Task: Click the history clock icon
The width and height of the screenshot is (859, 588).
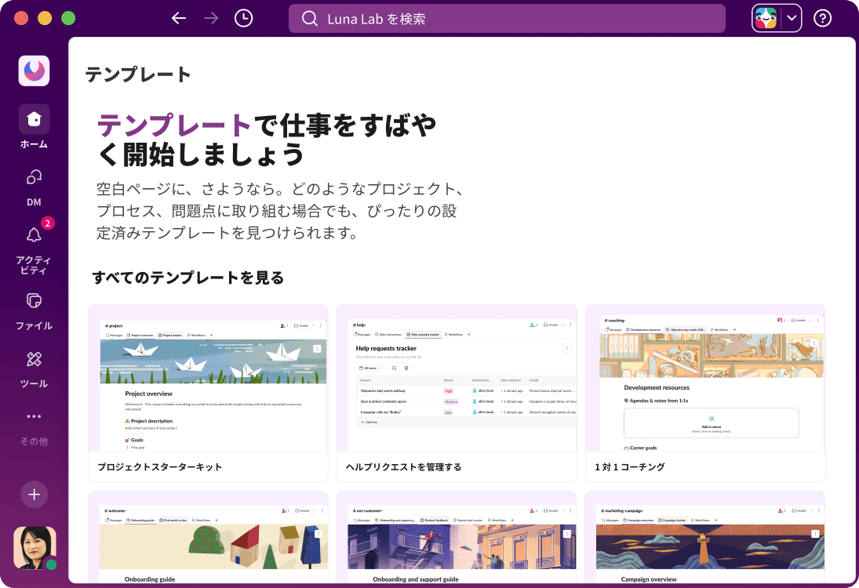Action: pyautogui.click(x=243, y=17)
